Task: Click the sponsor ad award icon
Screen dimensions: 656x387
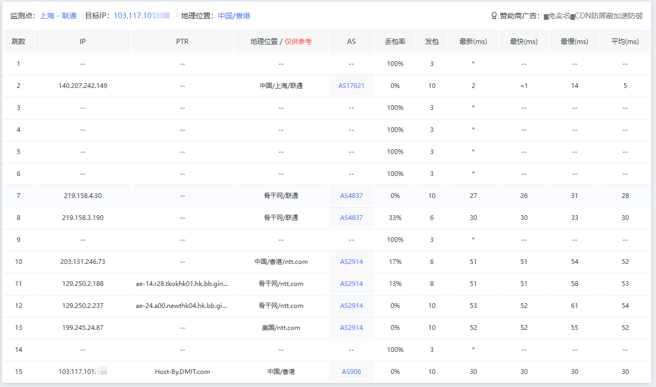Action: tap(494, 16)
